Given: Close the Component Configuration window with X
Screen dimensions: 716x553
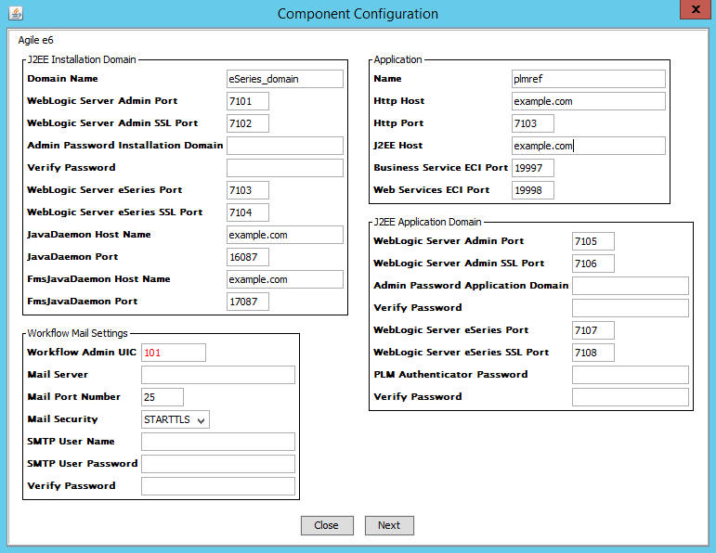Looking at the screenshot, I should tap(696, 9).
